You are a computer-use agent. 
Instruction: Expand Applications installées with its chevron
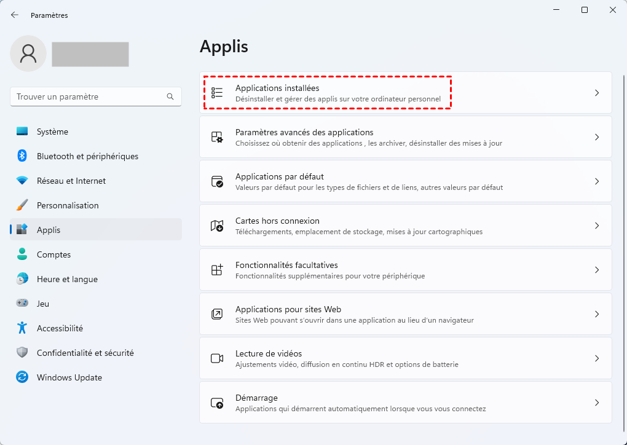596,93
